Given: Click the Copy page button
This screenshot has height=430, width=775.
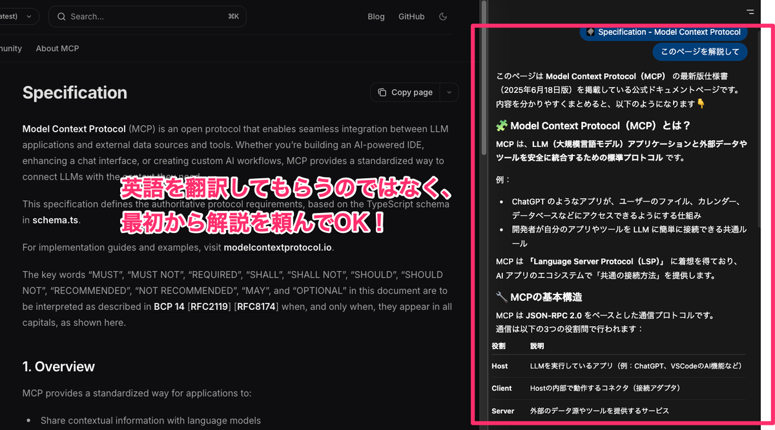Looking at the screenshot, I should pyautogui.click(x=406, y=92).
